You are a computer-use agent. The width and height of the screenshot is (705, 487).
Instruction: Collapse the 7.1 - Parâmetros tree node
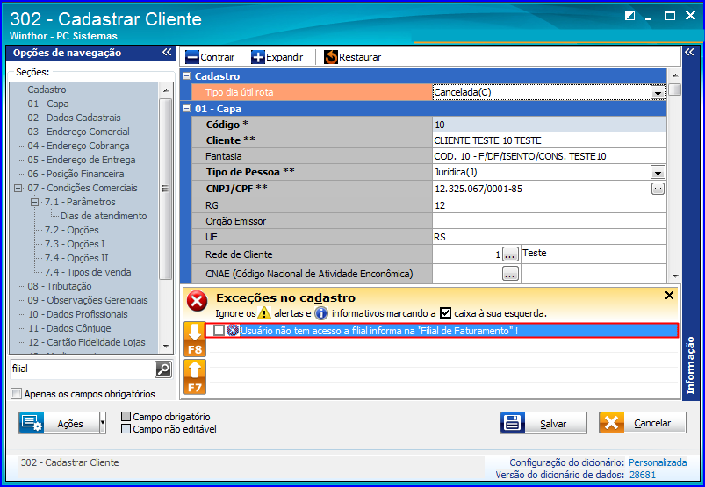[x=34, y=202]
